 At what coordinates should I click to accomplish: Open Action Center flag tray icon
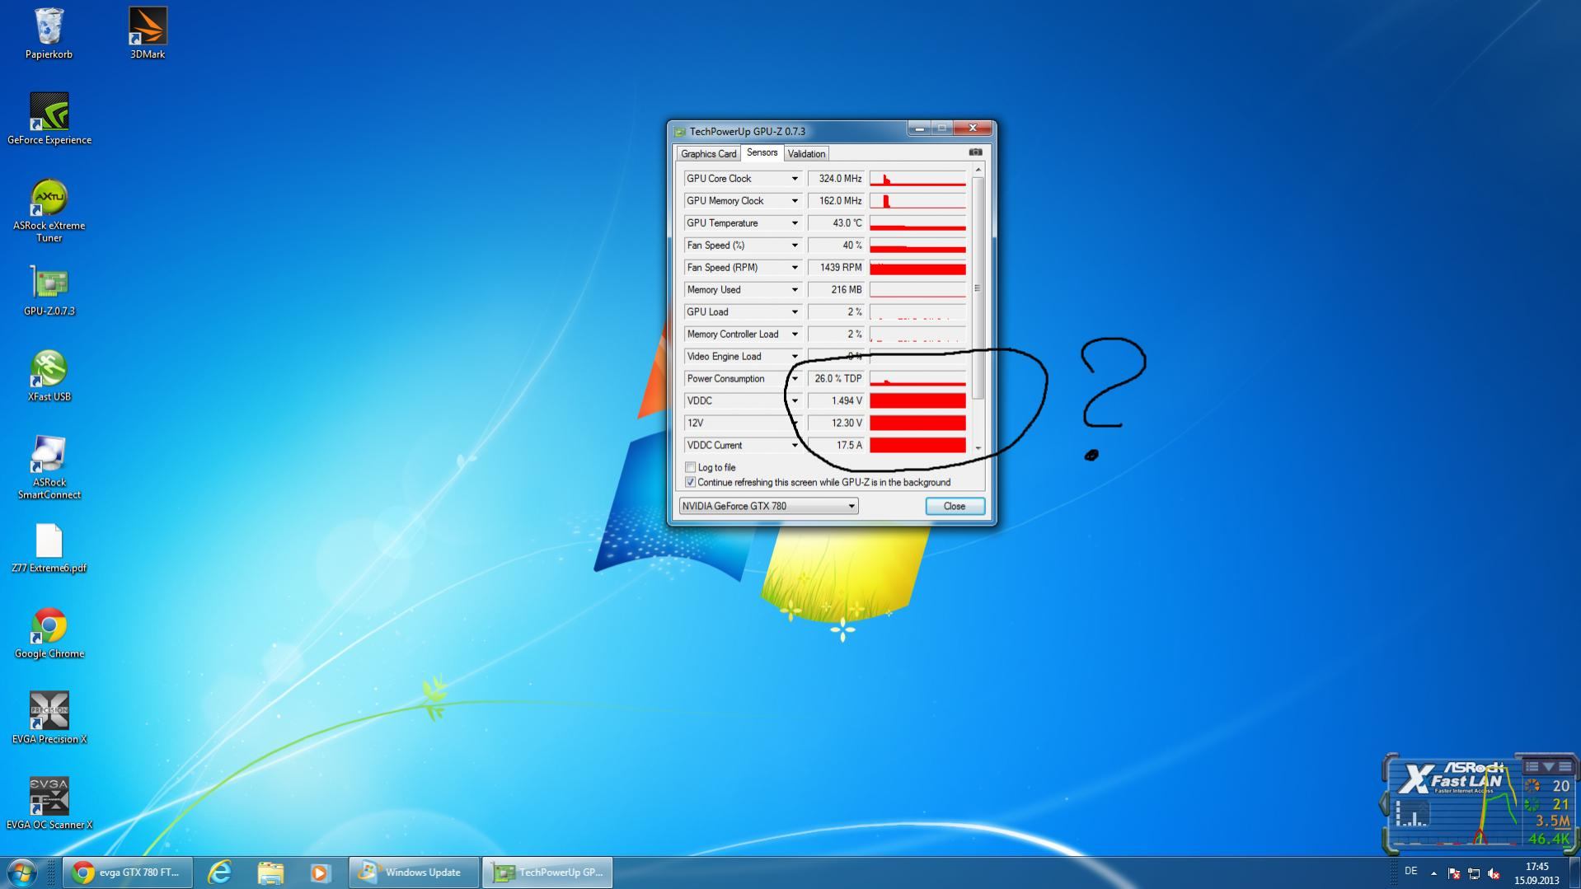click(1453, 873)
